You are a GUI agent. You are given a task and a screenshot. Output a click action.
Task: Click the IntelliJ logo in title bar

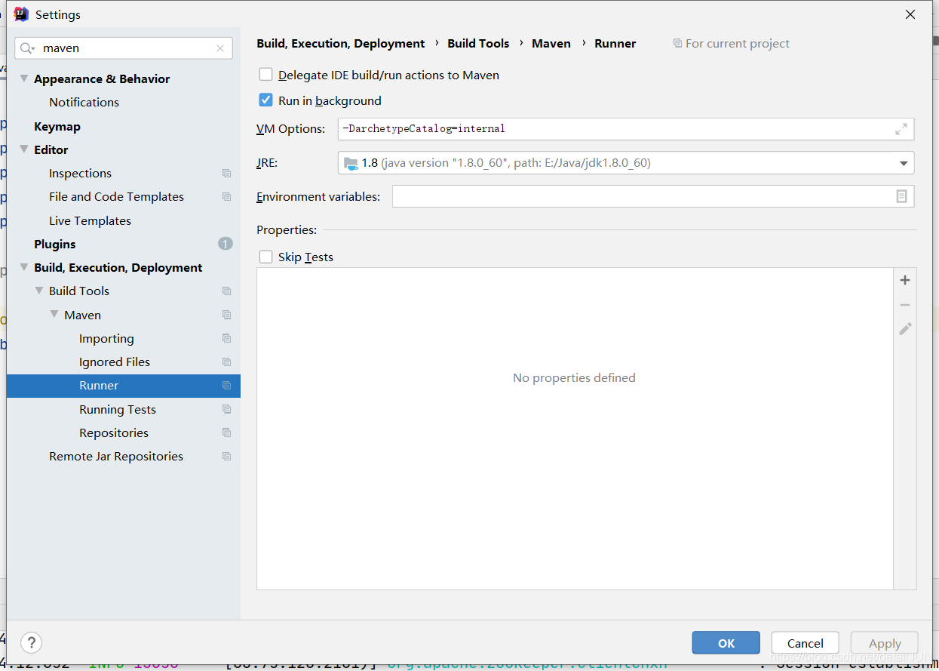(x=21, y=14)
